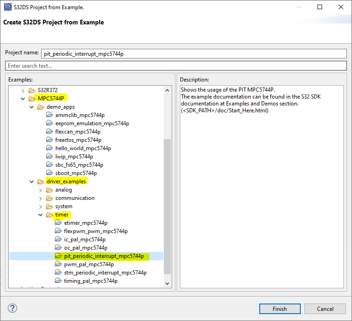
Task: Select flexcan_mpc5744p example label
Action: (78, 132)
